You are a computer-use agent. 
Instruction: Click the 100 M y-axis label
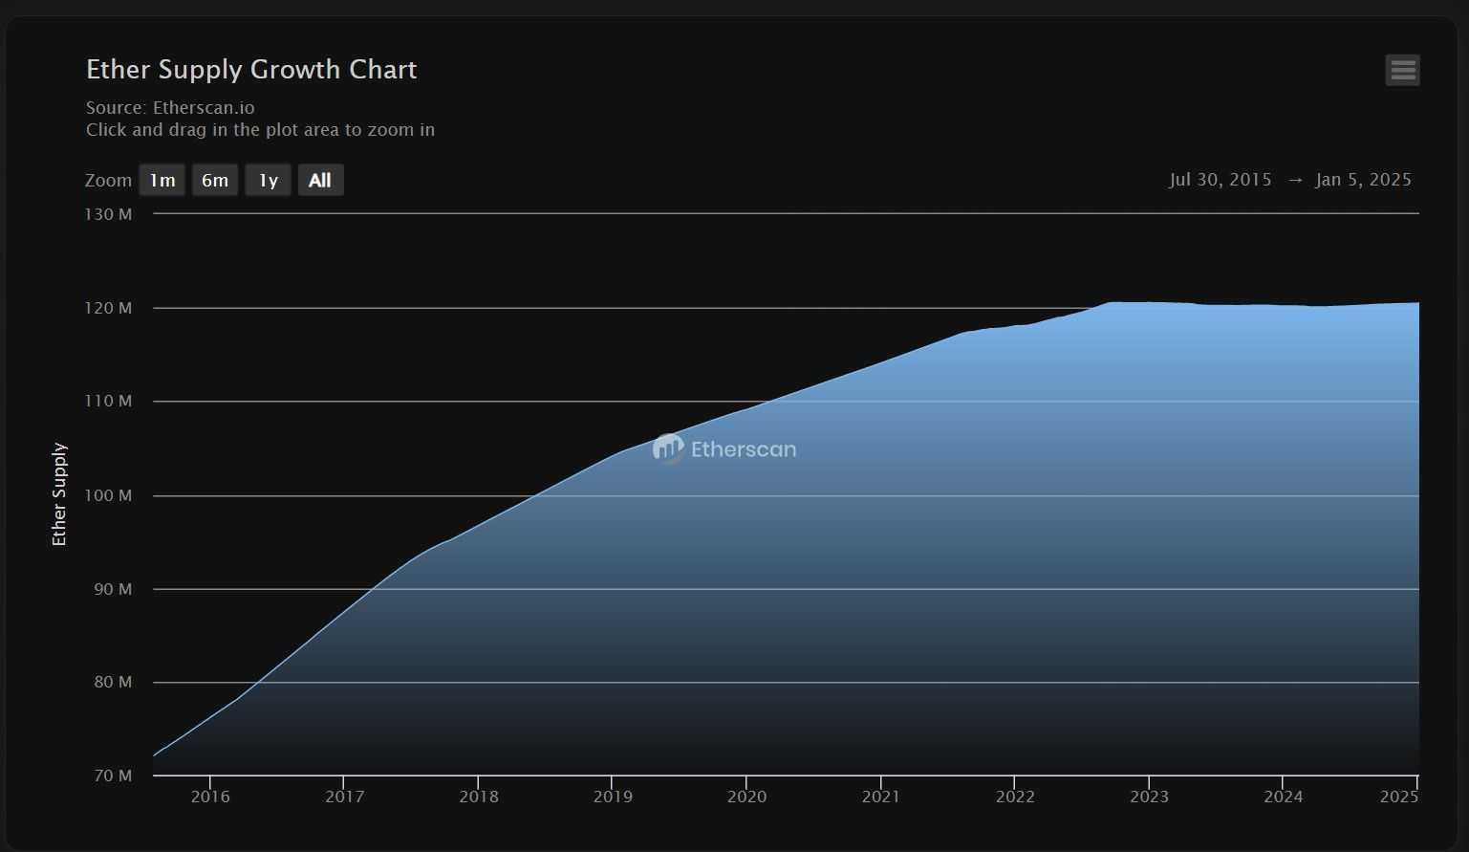tap(108, 495)
